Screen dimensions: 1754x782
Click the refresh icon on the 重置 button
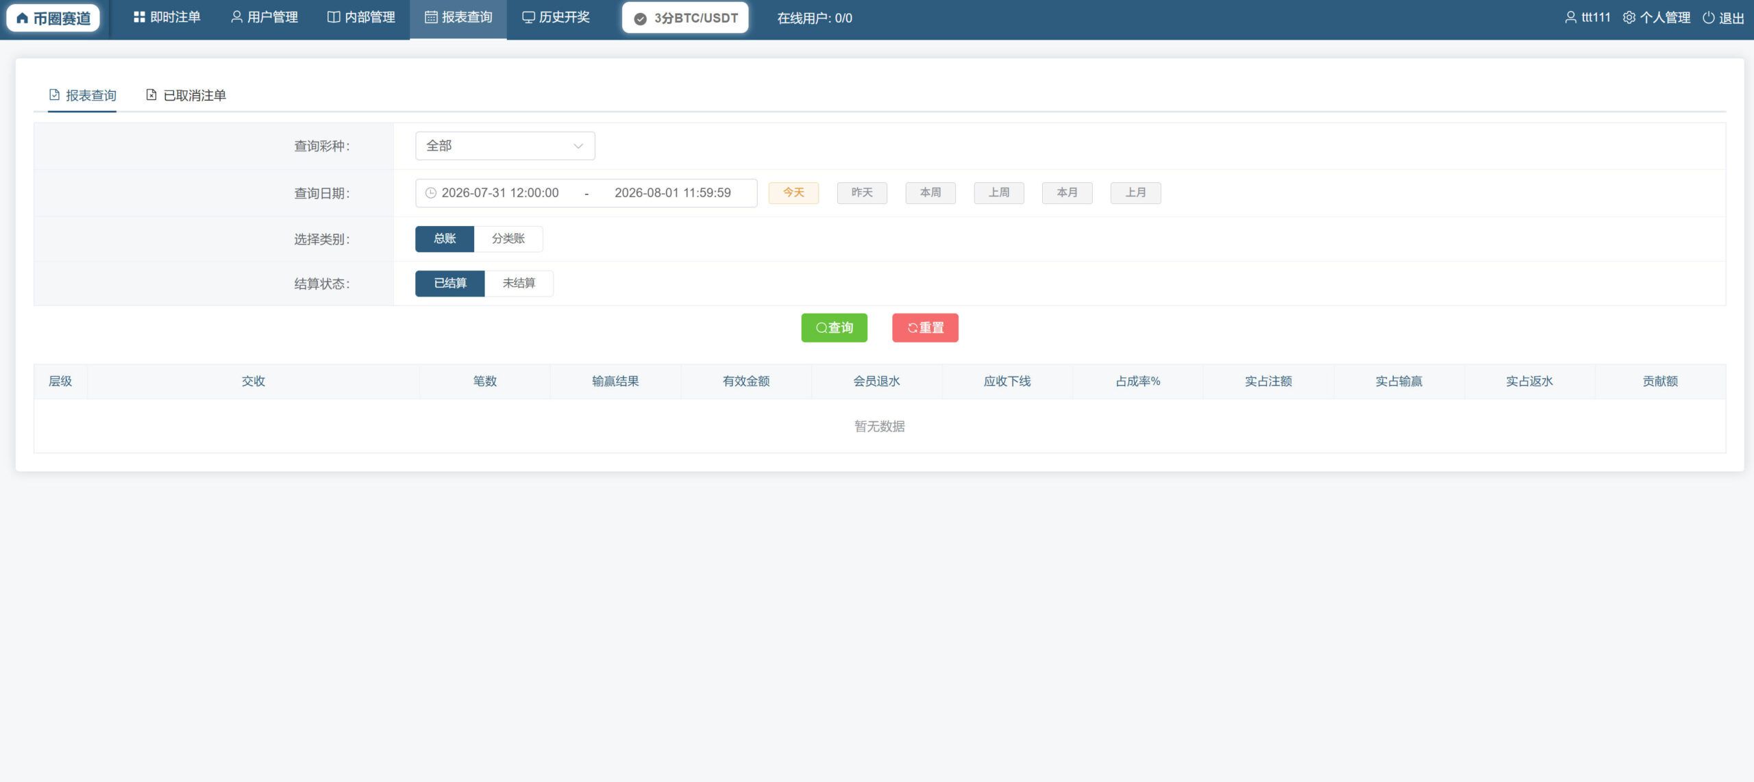coord(913,328)
